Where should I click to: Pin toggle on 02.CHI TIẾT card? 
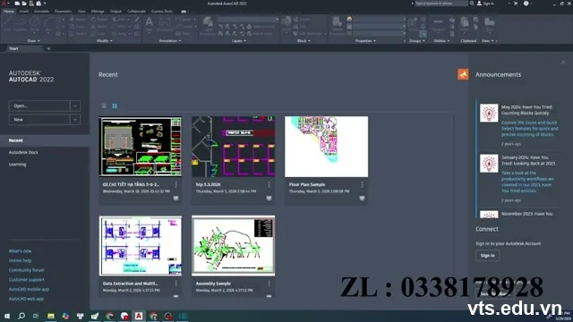(175, 198)
